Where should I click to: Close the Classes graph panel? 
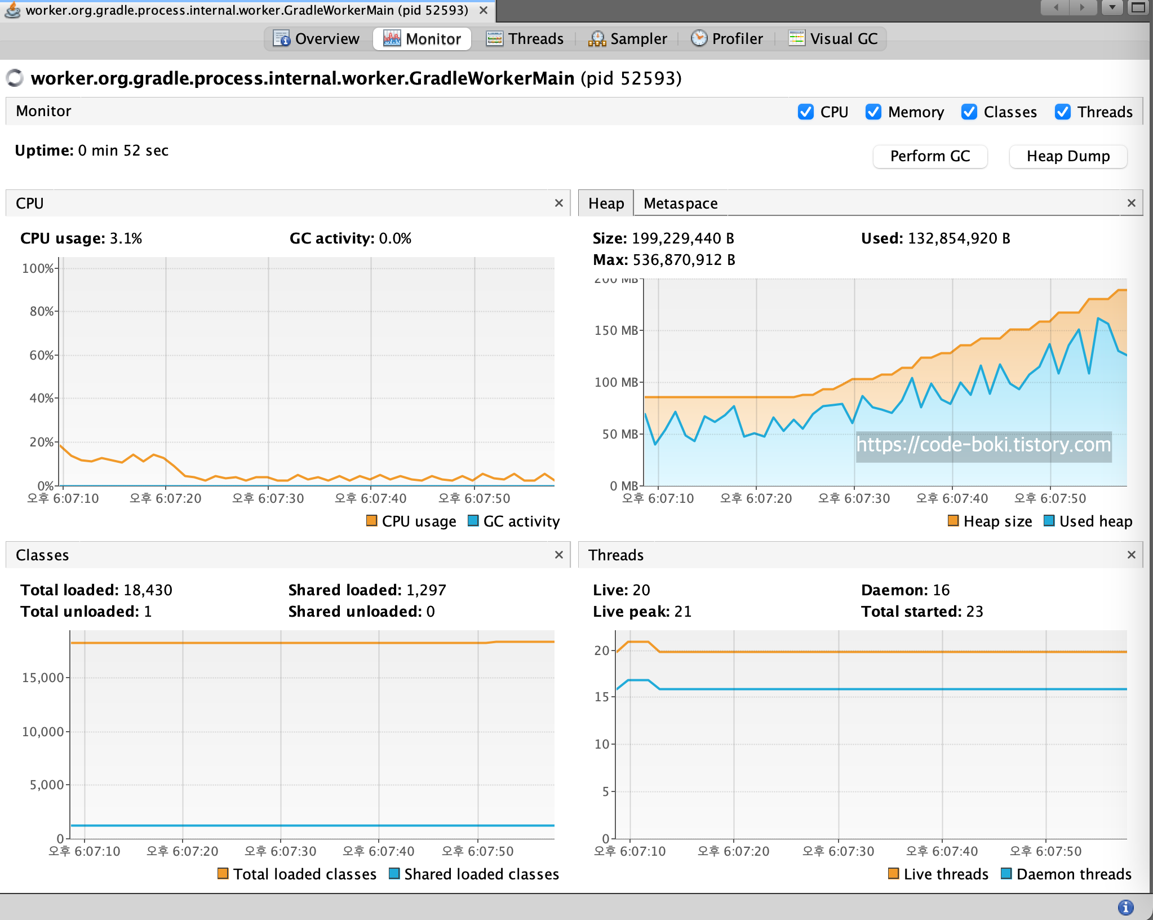pyautogui.click(x=558, y=555)
